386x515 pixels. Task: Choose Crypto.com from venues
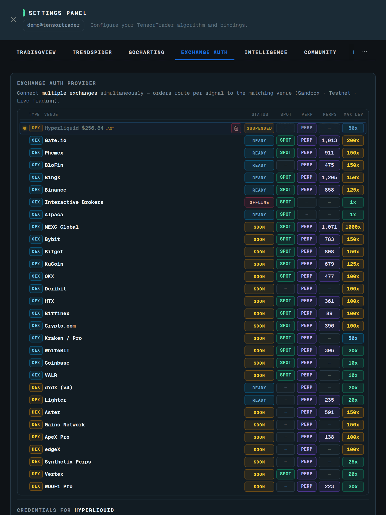click(x=193, y=326)
